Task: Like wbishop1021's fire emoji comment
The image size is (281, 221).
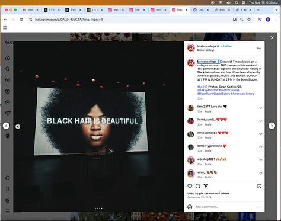Action: tap(261, 160)
